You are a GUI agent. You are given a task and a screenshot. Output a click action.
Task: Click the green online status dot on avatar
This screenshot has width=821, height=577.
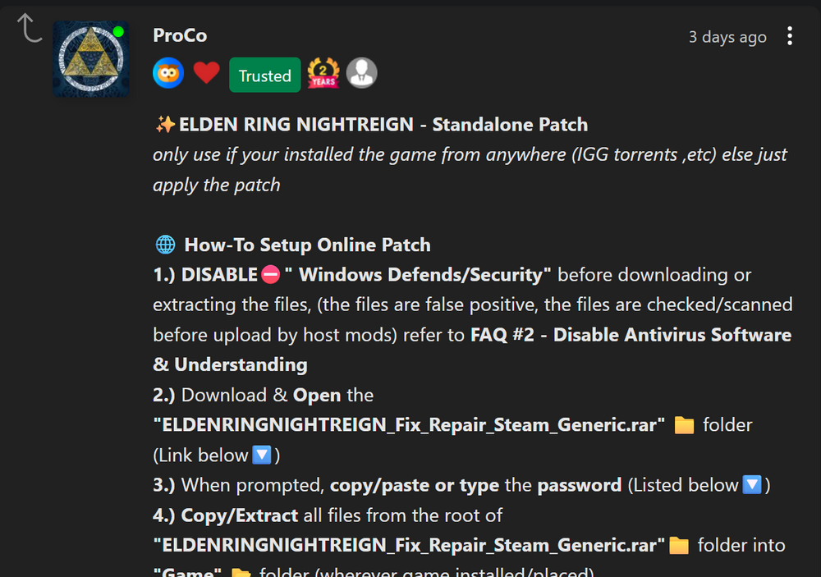[x=118, y=31]
